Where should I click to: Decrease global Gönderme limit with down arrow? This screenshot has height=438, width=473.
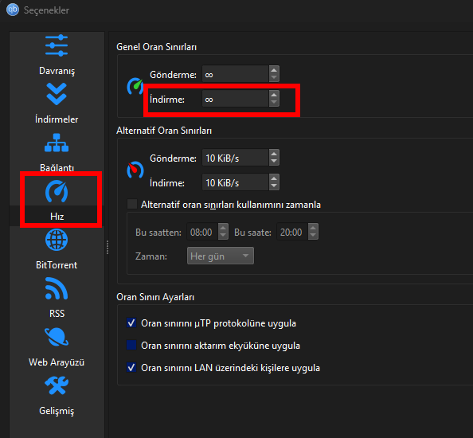coord(274,77)
